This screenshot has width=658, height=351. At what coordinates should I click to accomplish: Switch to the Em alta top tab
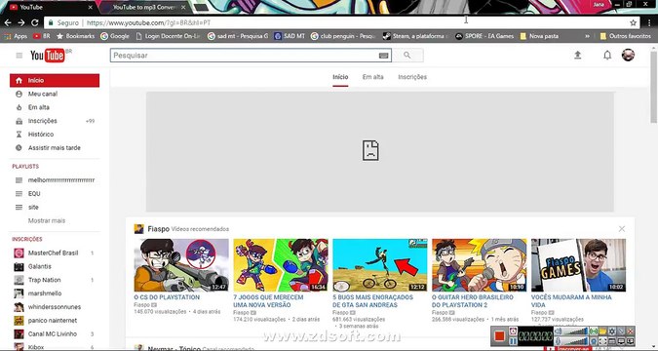click(372, 77)
